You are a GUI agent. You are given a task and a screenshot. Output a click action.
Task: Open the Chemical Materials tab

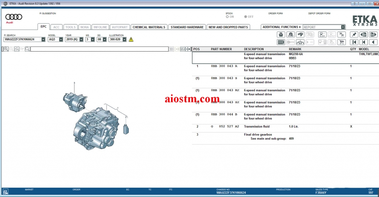point(149,27)
